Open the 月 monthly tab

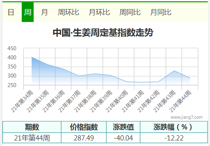click(44, 12)
